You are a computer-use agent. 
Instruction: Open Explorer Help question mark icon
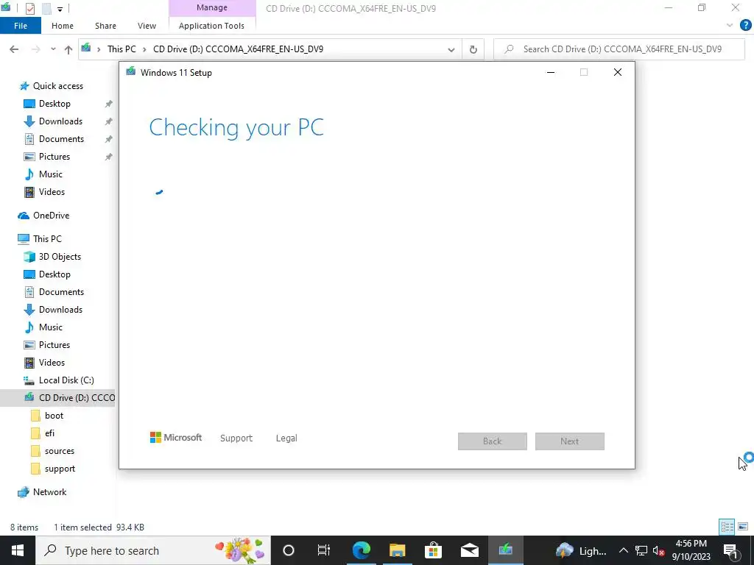pyautogui.click(x=745, y=25)
